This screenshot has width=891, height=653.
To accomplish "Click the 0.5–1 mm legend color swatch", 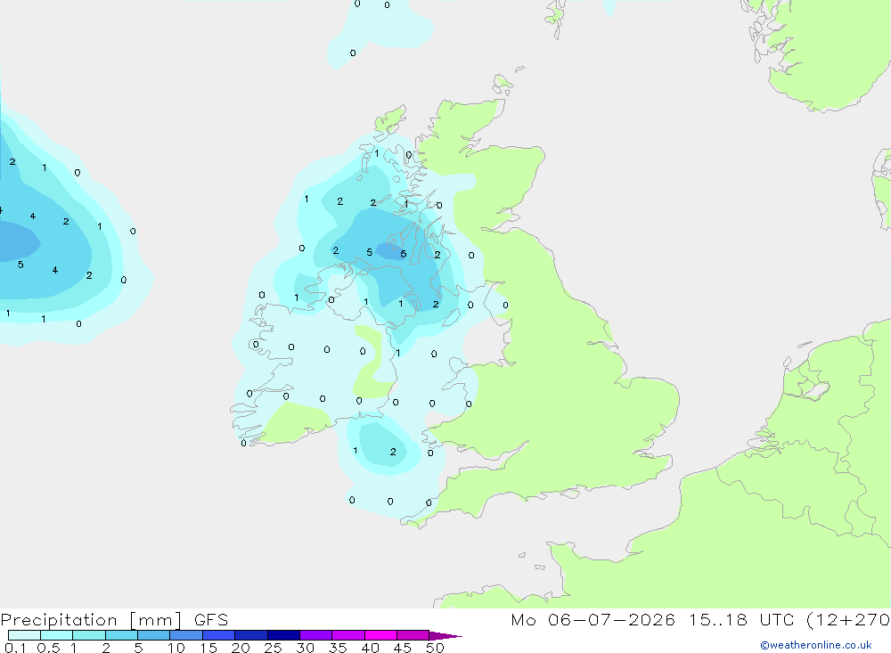I will [57, 635].
